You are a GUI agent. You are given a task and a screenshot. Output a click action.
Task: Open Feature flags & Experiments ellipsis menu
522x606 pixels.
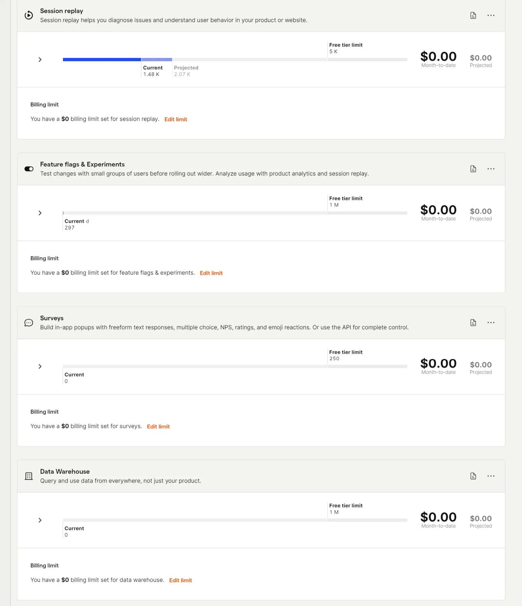click(491, 169)
